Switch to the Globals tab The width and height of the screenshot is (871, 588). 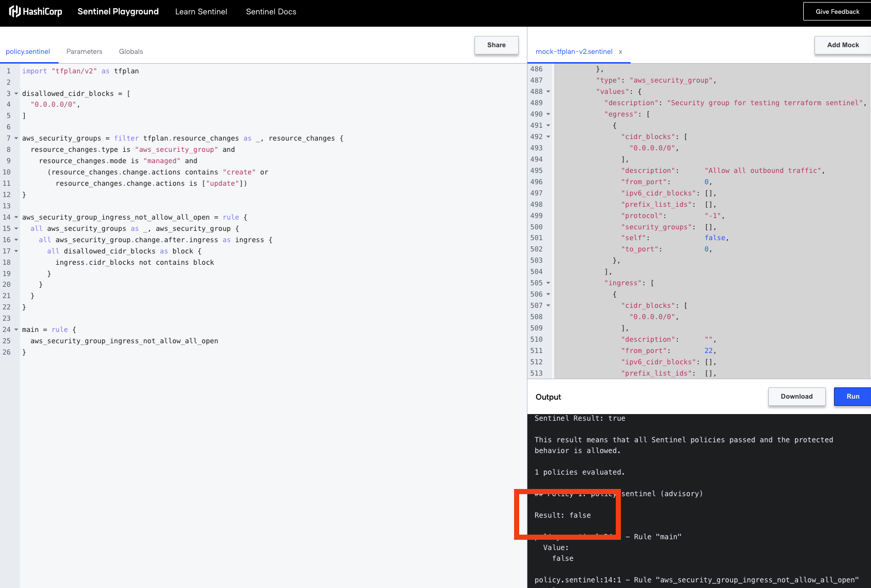click(x=131, y=51)
